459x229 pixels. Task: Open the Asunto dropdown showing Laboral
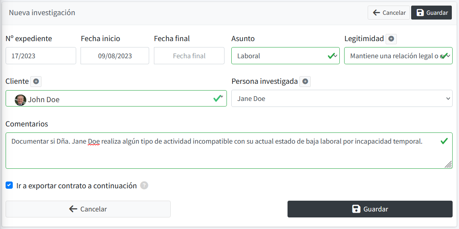(286, 55)
